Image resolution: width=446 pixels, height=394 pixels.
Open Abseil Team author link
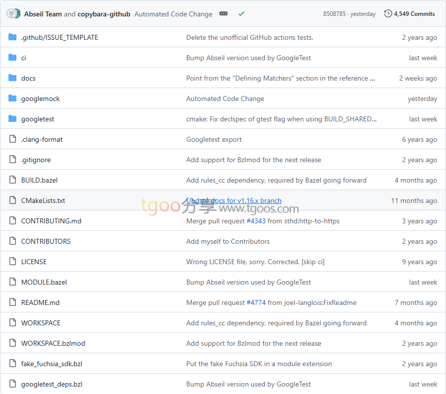point(43,14)
